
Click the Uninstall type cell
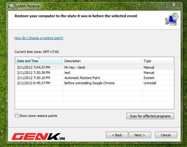pos(150,83)
